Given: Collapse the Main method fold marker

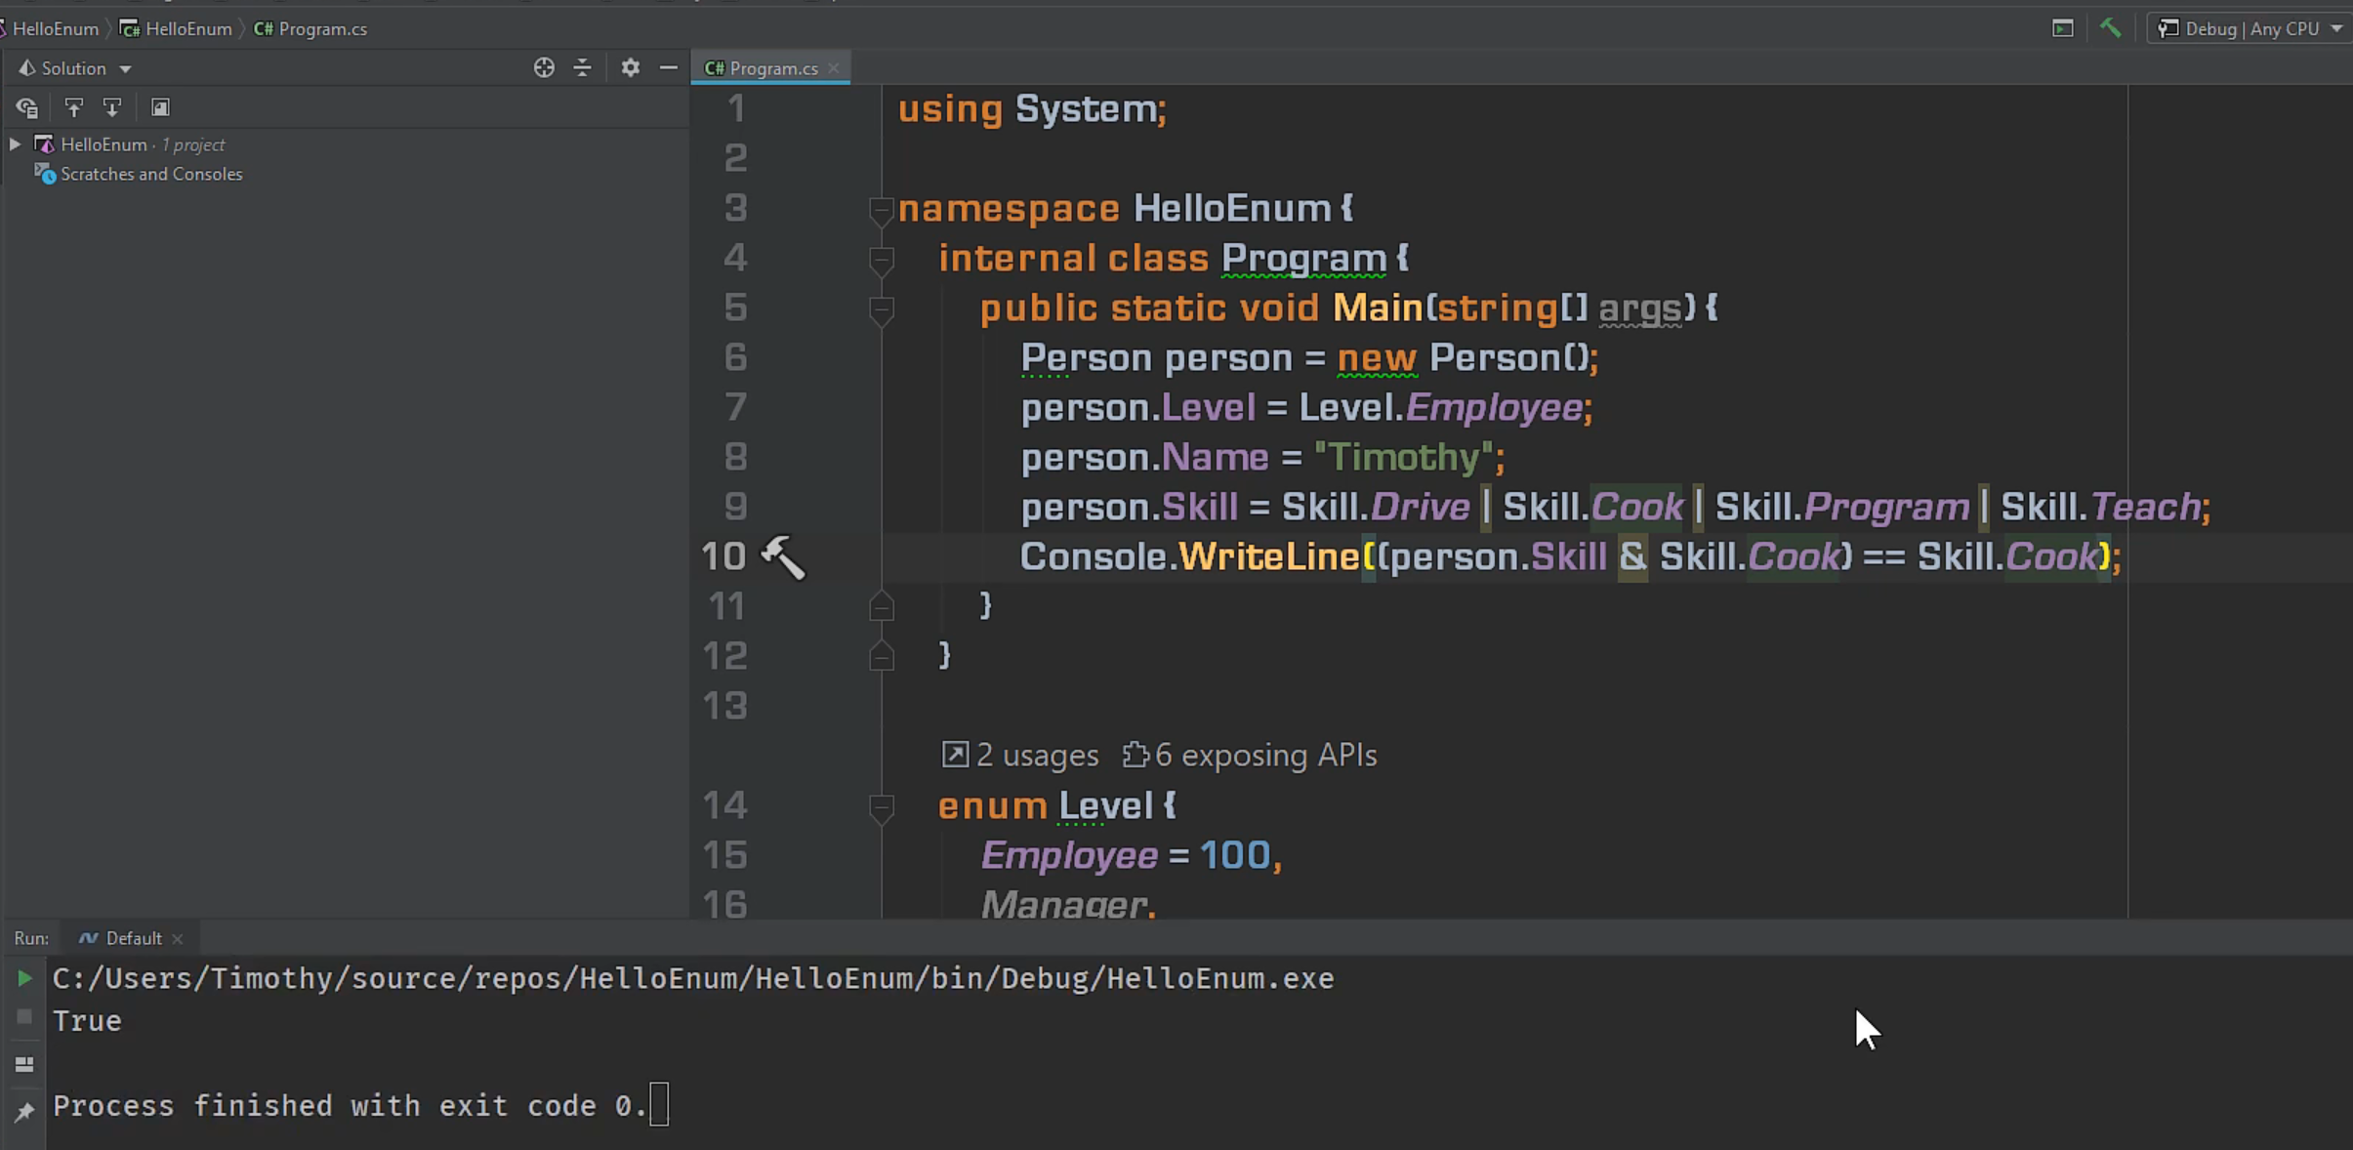Looking at the screenshot, I should pos(881,309).
